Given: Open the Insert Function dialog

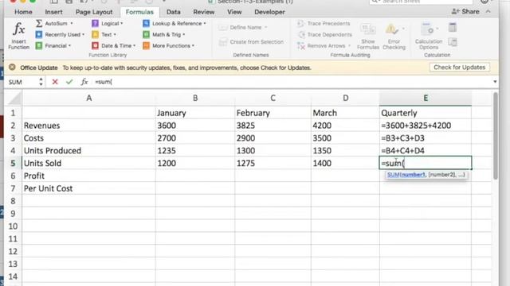Looking at the screenshot, I should click(x=18, y=36).
